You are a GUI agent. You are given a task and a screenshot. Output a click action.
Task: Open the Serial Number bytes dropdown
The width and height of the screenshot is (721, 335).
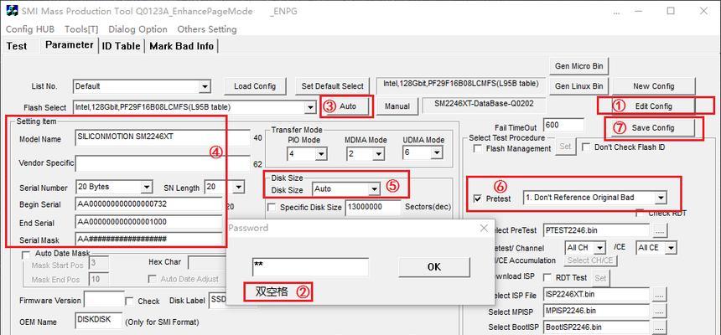click(147, 188)
